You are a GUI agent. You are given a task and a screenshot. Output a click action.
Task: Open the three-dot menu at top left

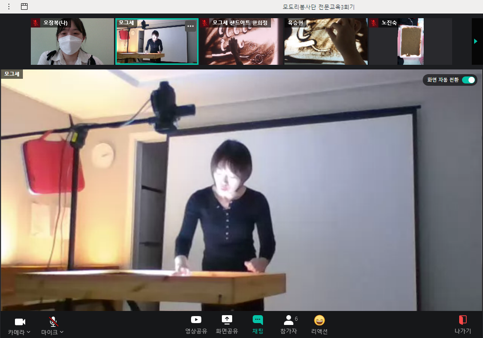(x=9, y=7)
